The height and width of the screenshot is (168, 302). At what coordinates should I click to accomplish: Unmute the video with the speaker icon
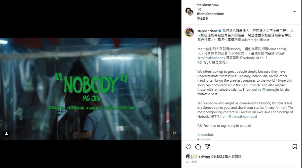(174, 133)
